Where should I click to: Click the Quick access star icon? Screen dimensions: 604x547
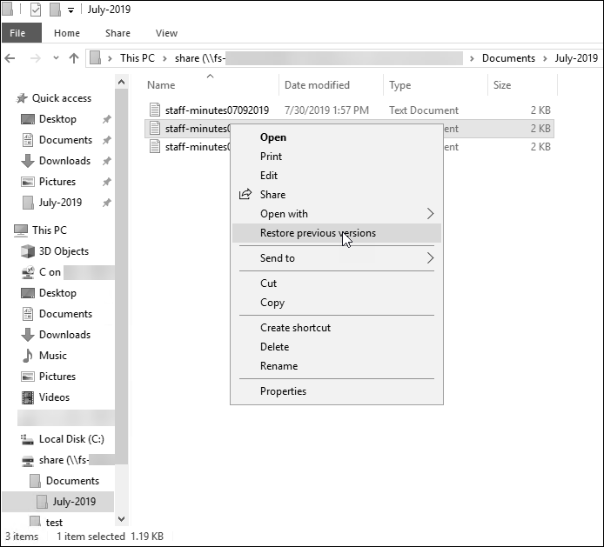[22, 98]
